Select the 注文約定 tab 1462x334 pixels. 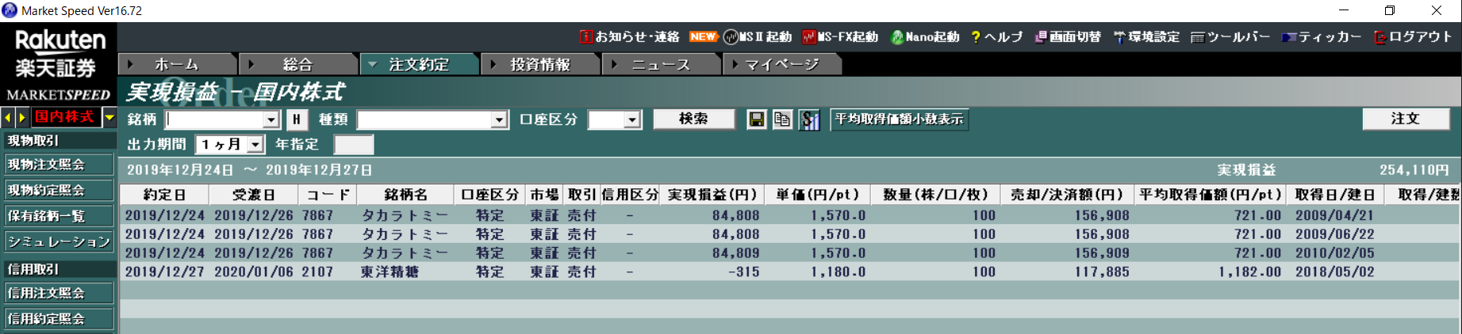click(419, 65)
